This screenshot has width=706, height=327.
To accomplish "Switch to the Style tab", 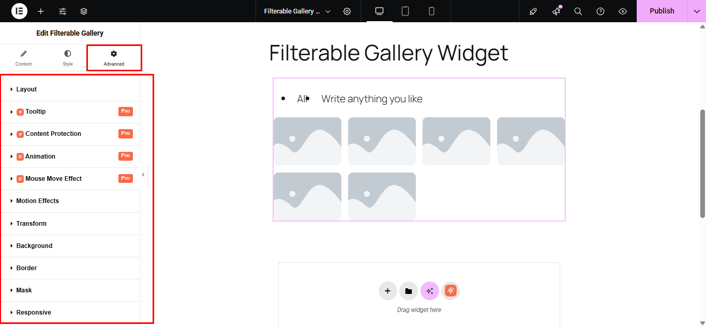I will point(68,58).
